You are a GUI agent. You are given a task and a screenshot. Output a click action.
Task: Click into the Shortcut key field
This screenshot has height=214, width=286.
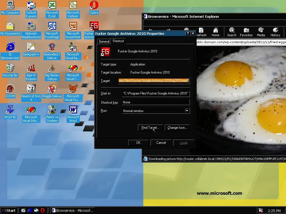(156, 102)
